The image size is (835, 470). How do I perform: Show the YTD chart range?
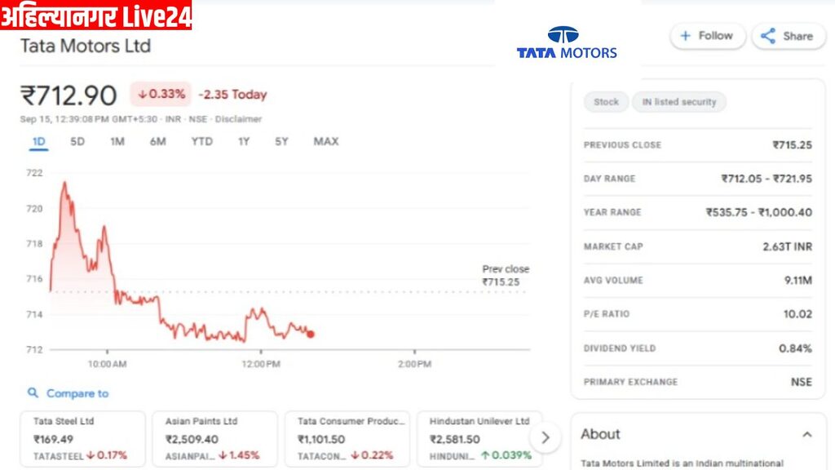pyautogui.click(x=201, y=142)
